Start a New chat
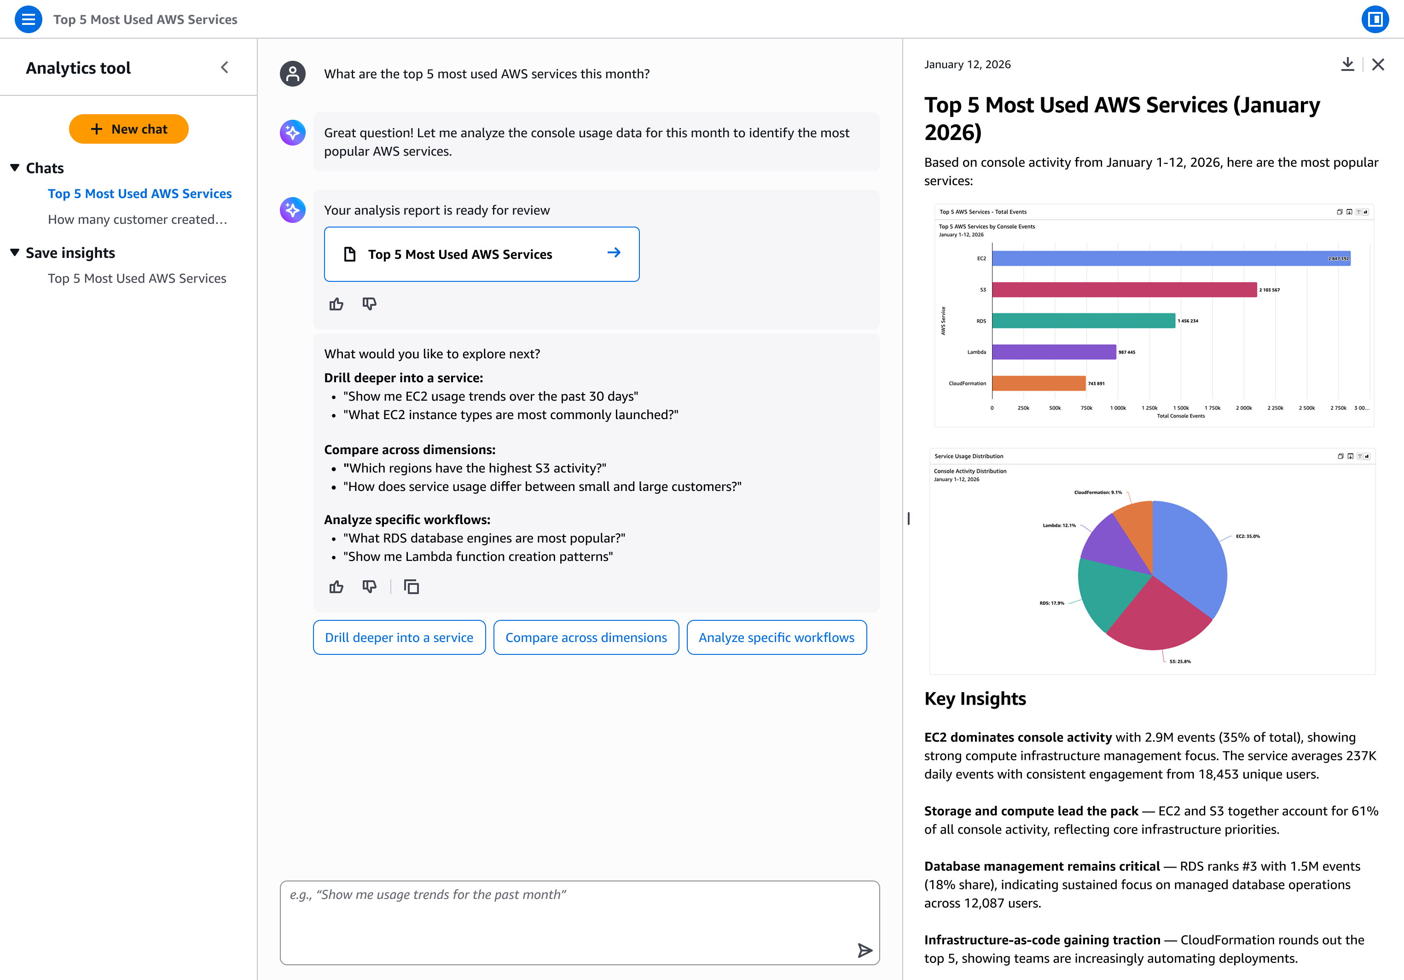This screenshot has height=980, width=1404. (x=128, y=129)
